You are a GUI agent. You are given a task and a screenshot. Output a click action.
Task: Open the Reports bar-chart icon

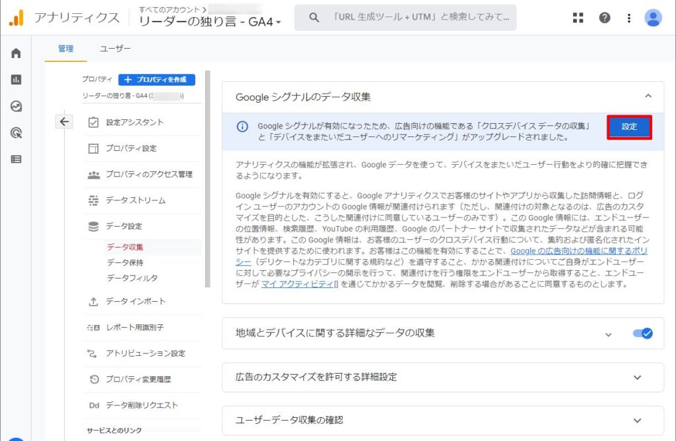pyautogui.click(x=16, y=80)
